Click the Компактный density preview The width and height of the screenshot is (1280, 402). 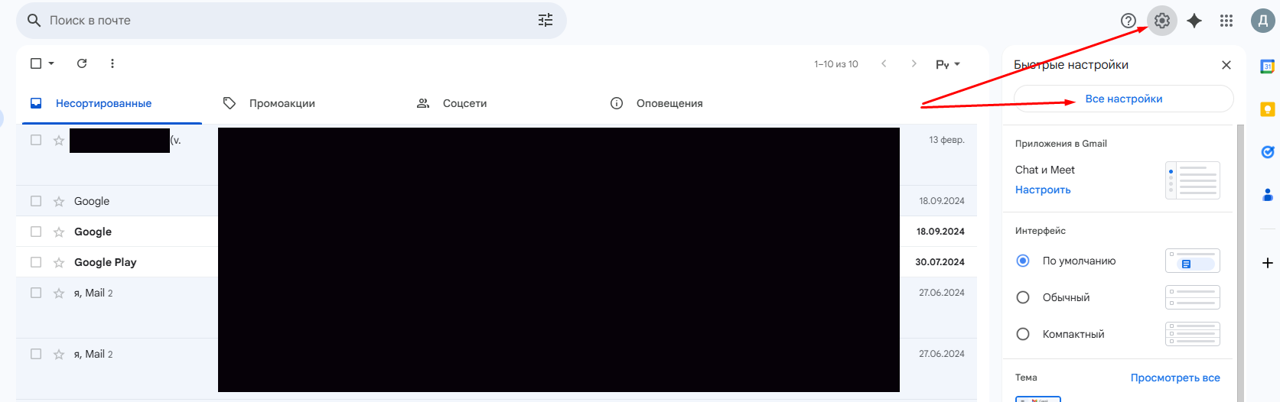pyautogui.click(x=1193, y=334)
